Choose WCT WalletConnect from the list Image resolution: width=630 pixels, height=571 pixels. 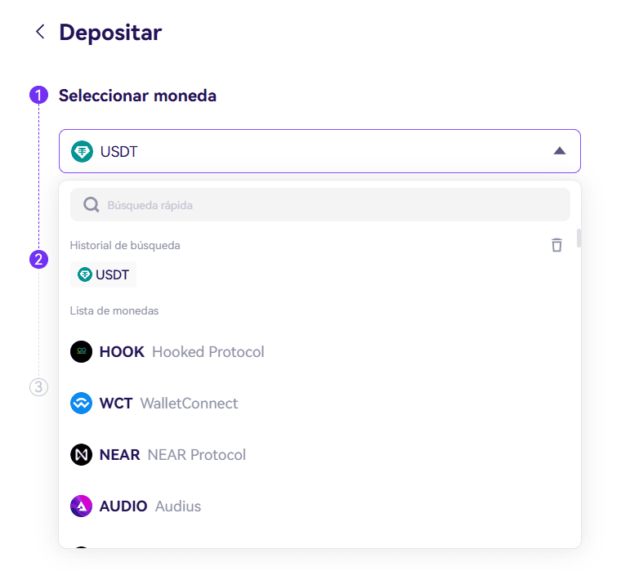pyautogui.click(x=319, y=404)
